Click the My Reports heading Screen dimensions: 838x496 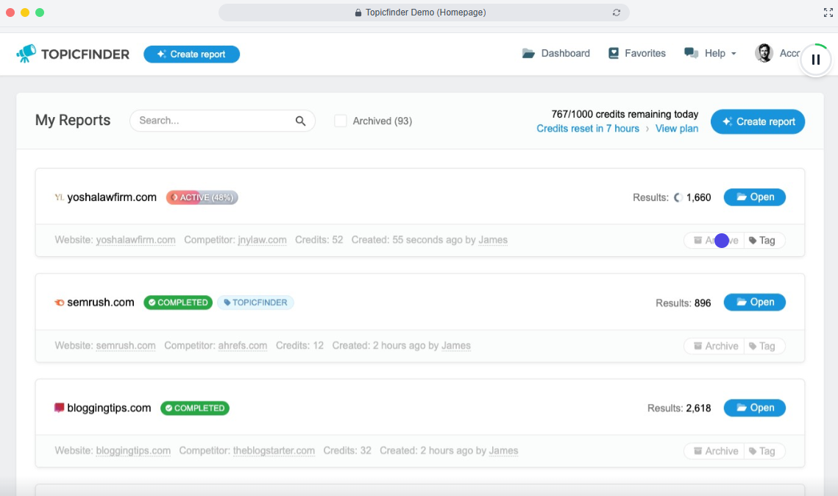[73, 120]
